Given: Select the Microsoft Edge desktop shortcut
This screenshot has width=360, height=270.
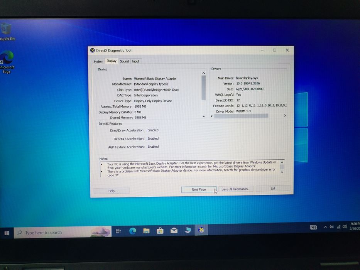Looking at the screenshot, I should coord(7,62).
